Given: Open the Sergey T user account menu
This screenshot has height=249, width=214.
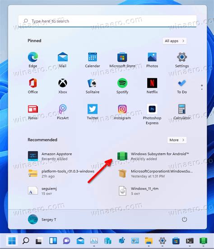Looking at the screenshot, I should [42, 219].
